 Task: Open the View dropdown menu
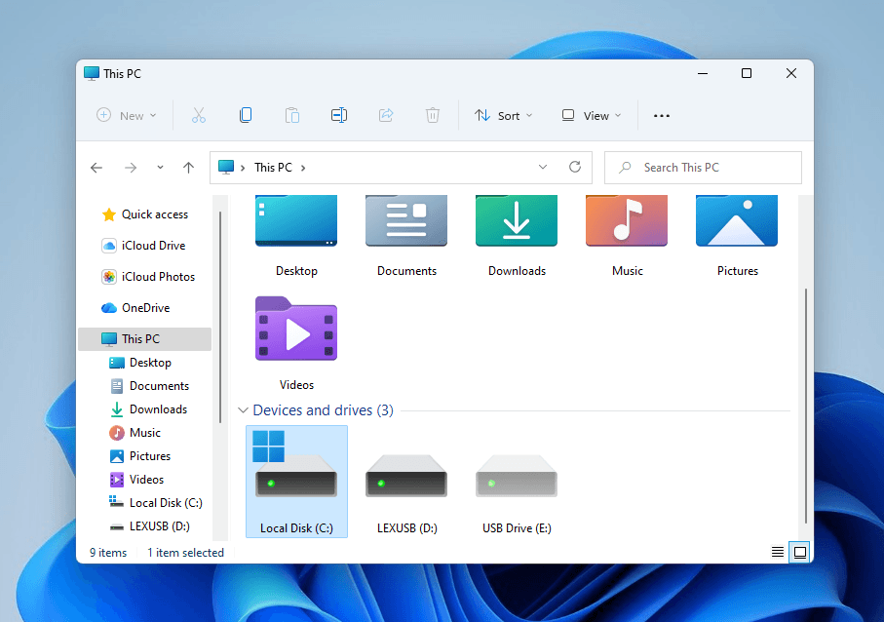[x=592, y=116]
